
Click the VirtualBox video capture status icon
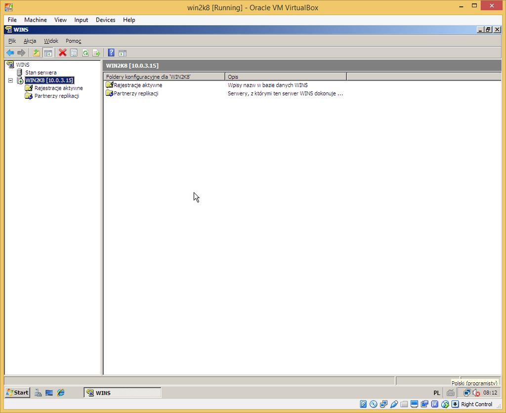424,404
